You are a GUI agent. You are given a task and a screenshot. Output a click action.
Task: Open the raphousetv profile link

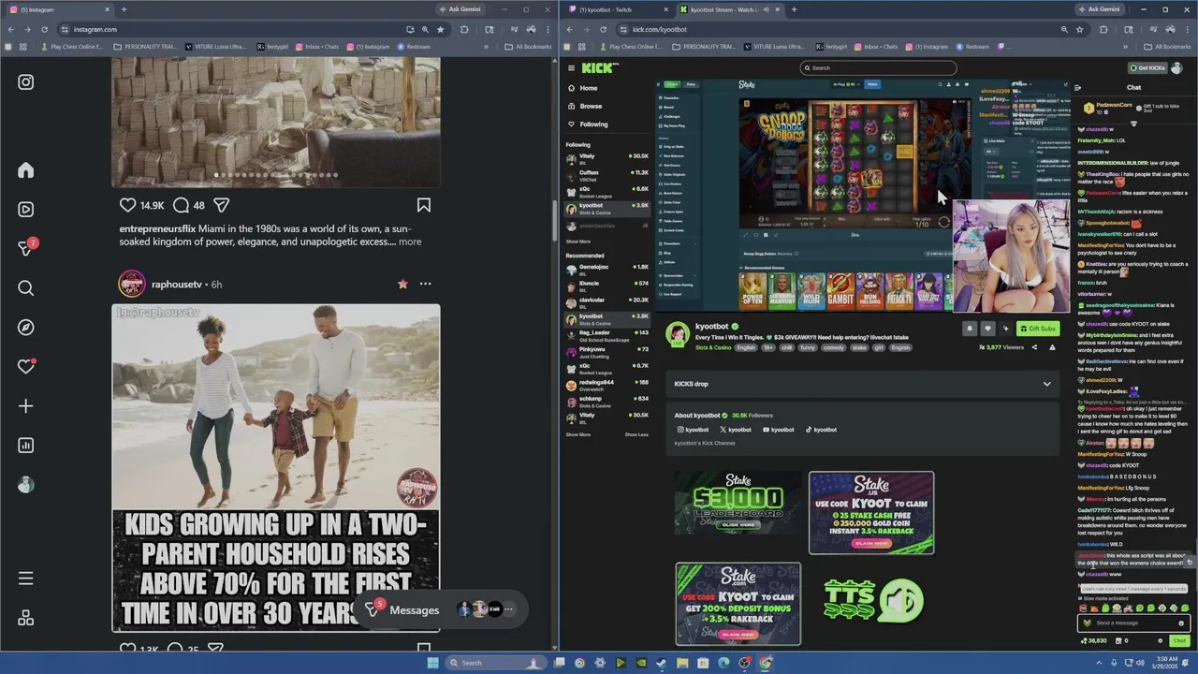pyautogui.click(x=177, y=284)
